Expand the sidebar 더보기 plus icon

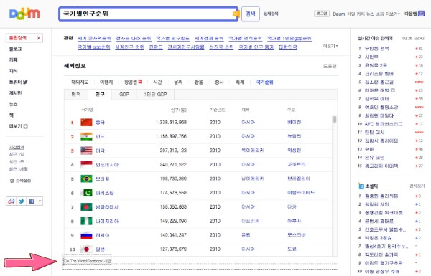(26, 126)
